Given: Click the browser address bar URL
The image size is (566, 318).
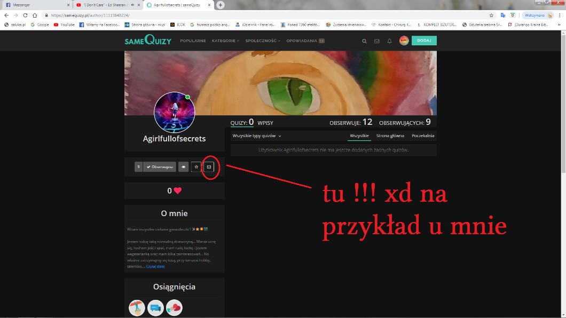Looking at the screenshot, I should [214, 15].
